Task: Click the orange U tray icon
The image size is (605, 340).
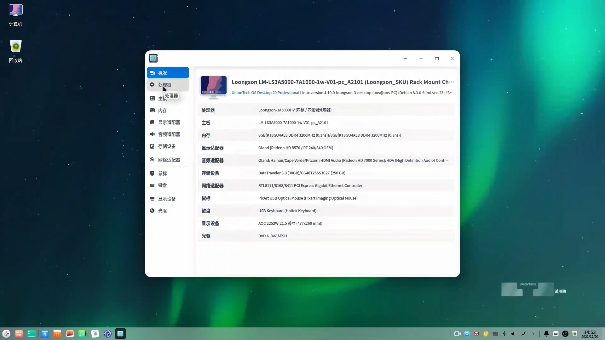Action: pos(486,334)
